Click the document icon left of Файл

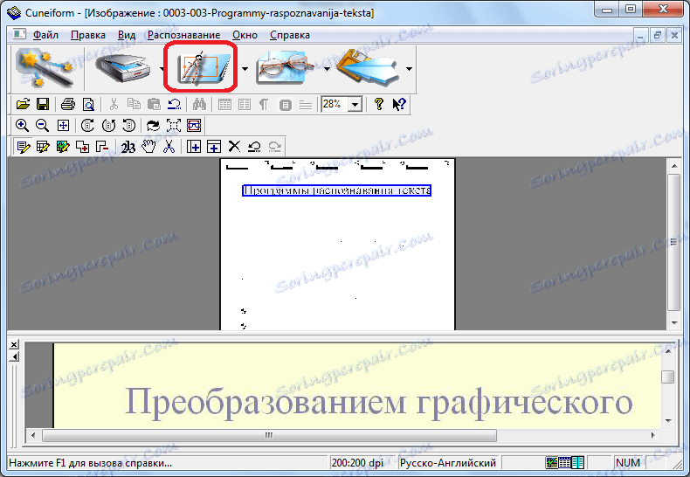pyautogui.click(x=19, y=34)
